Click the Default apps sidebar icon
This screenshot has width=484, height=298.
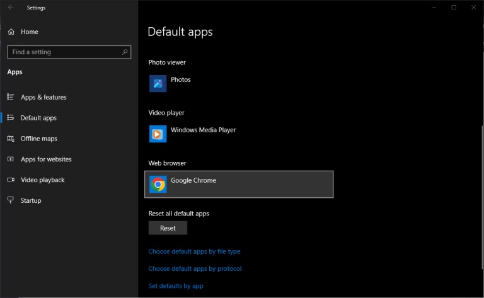click(11, 118)
